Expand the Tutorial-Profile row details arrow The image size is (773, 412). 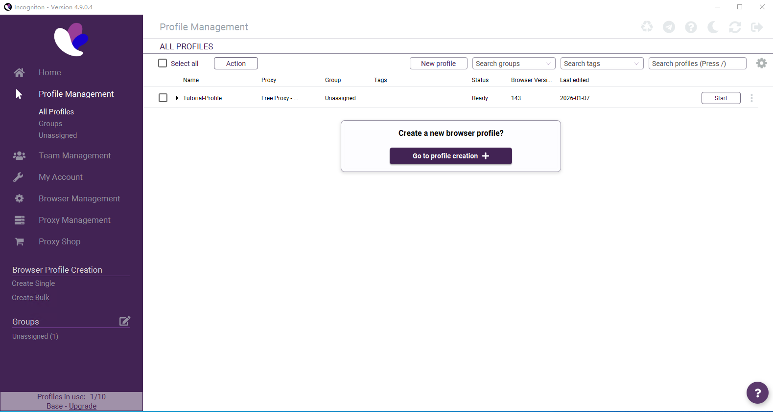point(177,98)
